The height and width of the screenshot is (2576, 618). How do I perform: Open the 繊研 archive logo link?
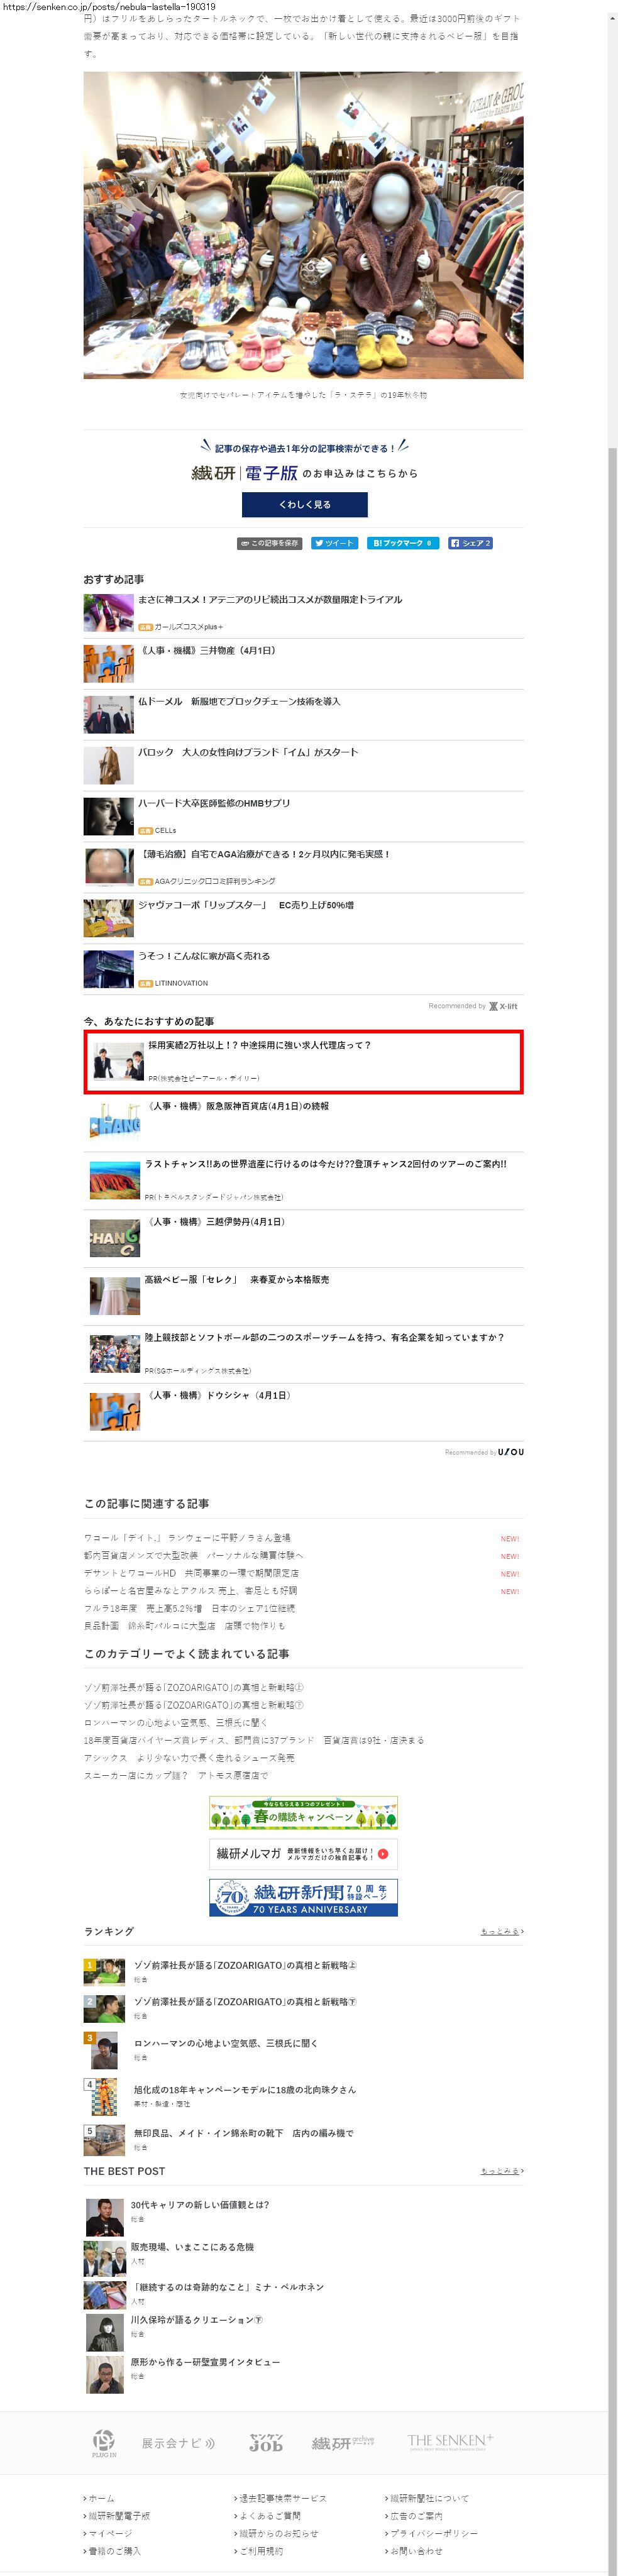tap(343, 2443)
